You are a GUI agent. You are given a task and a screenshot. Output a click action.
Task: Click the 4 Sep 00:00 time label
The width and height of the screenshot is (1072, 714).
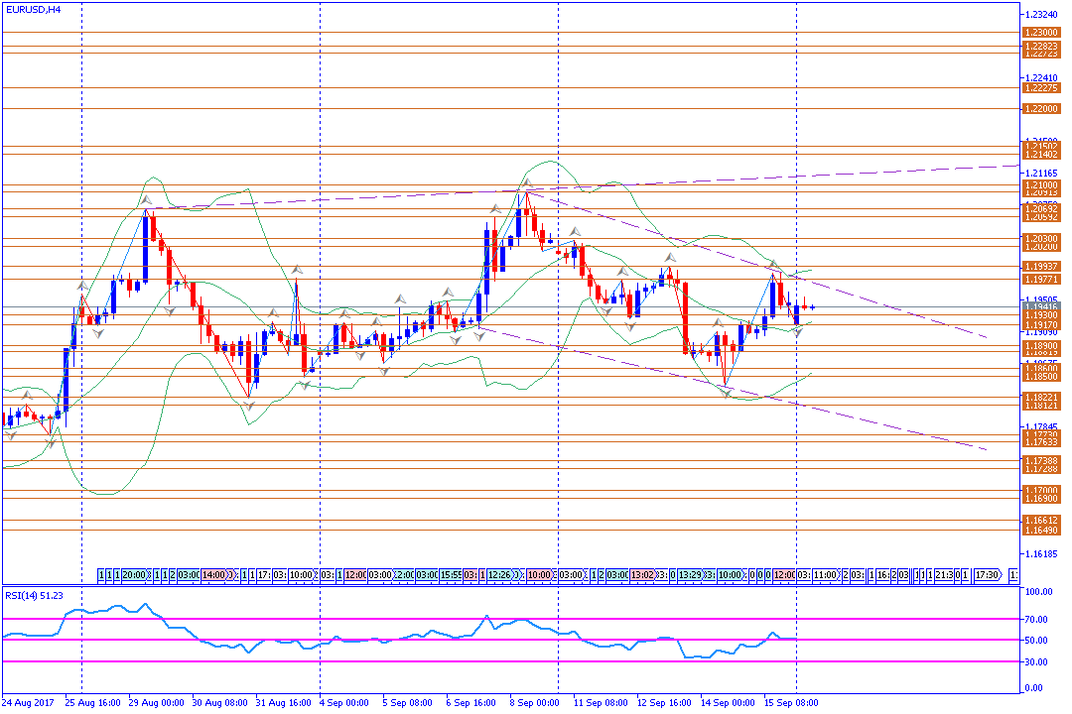344,702
